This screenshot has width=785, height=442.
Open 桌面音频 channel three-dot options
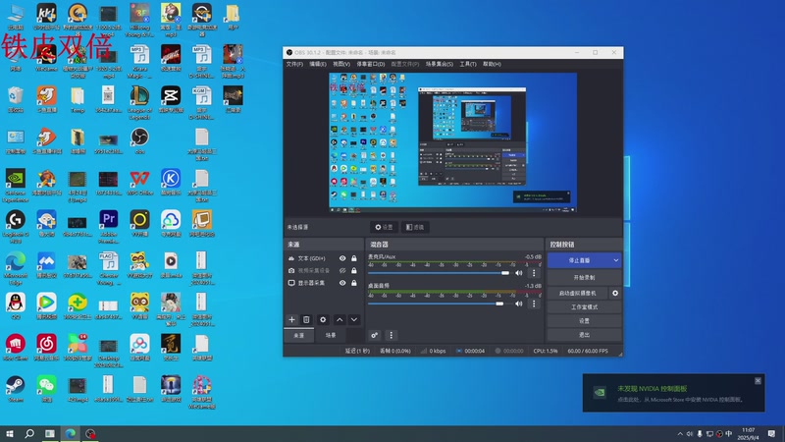click(x=534, y=304)
